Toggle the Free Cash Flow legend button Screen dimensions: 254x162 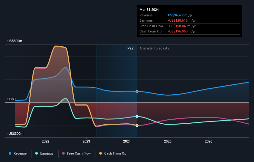(76, 154)
